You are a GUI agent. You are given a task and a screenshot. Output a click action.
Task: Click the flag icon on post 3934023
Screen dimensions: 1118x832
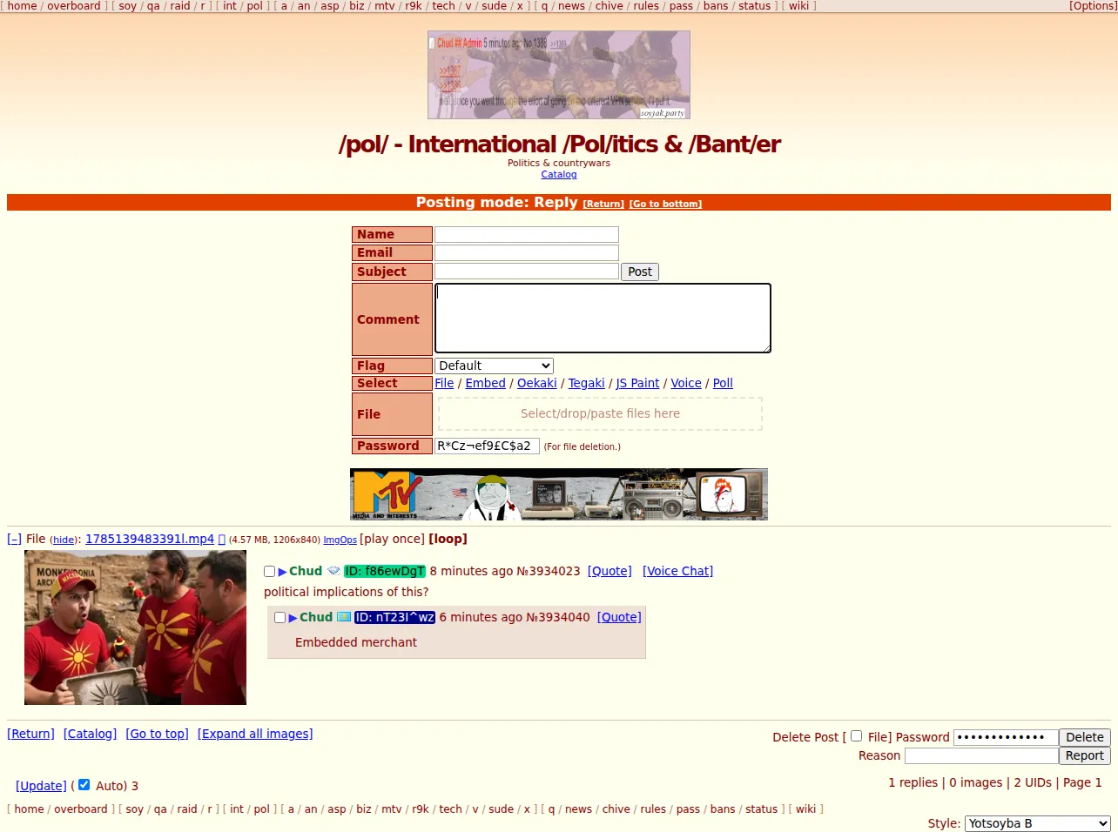[333, 572]
